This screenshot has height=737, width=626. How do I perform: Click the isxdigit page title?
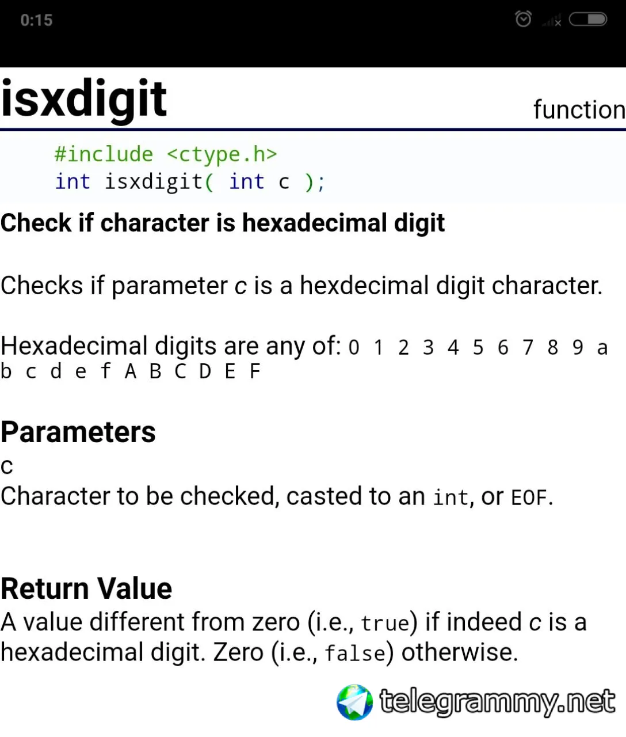pos(84,98)
